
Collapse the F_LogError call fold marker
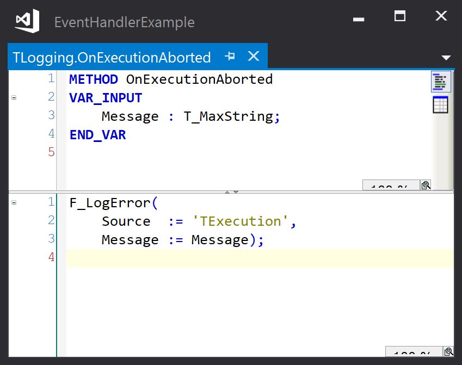tap(14, 202)
